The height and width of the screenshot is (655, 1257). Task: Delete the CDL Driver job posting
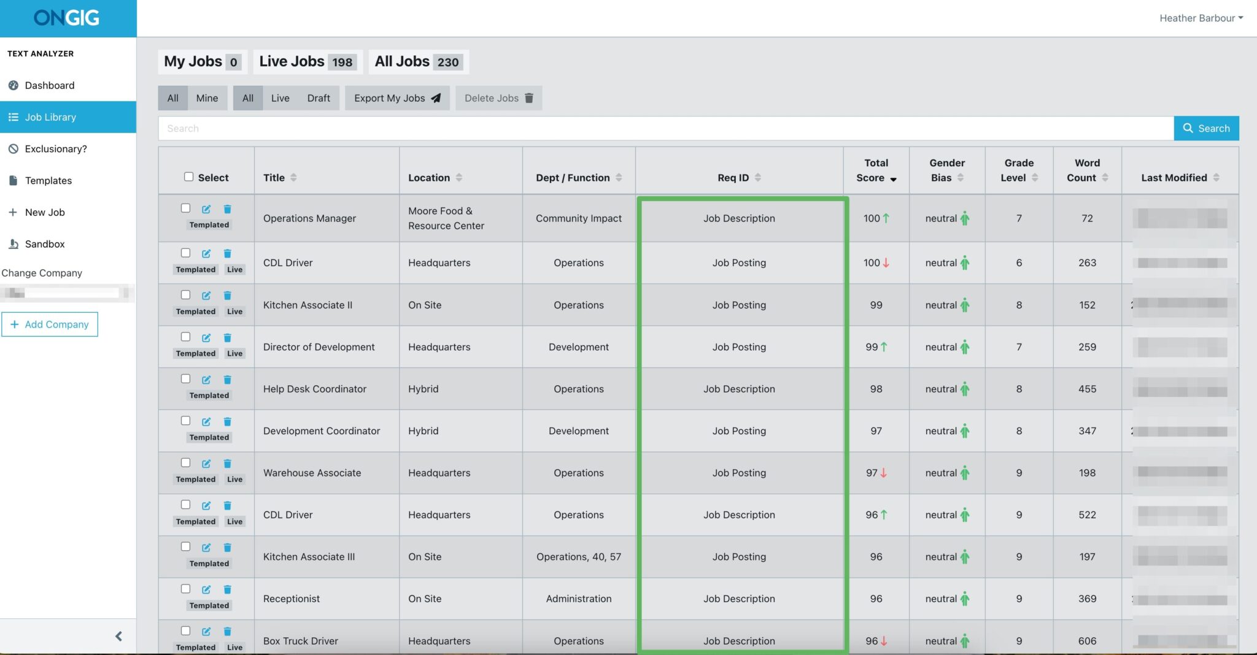coord(228,253)
